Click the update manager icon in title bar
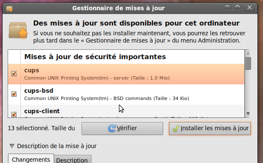Screen dimensions: 263x163 tap(9, 9)
